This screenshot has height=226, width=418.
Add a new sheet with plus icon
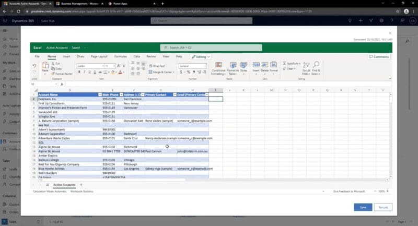81,185
